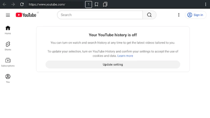Screen dimensions: 210x118
Task: Reload the page in the browser
Action: tap(22, 4)
